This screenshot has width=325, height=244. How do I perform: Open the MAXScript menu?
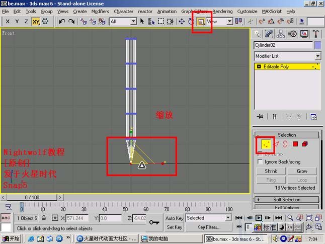coord(272,12)
